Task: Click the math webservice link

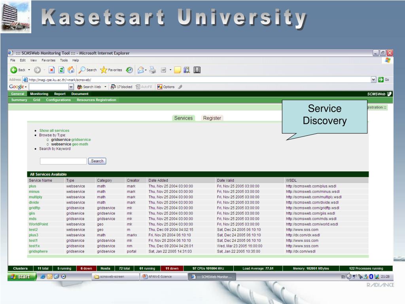Action: [x=84, y=144]
